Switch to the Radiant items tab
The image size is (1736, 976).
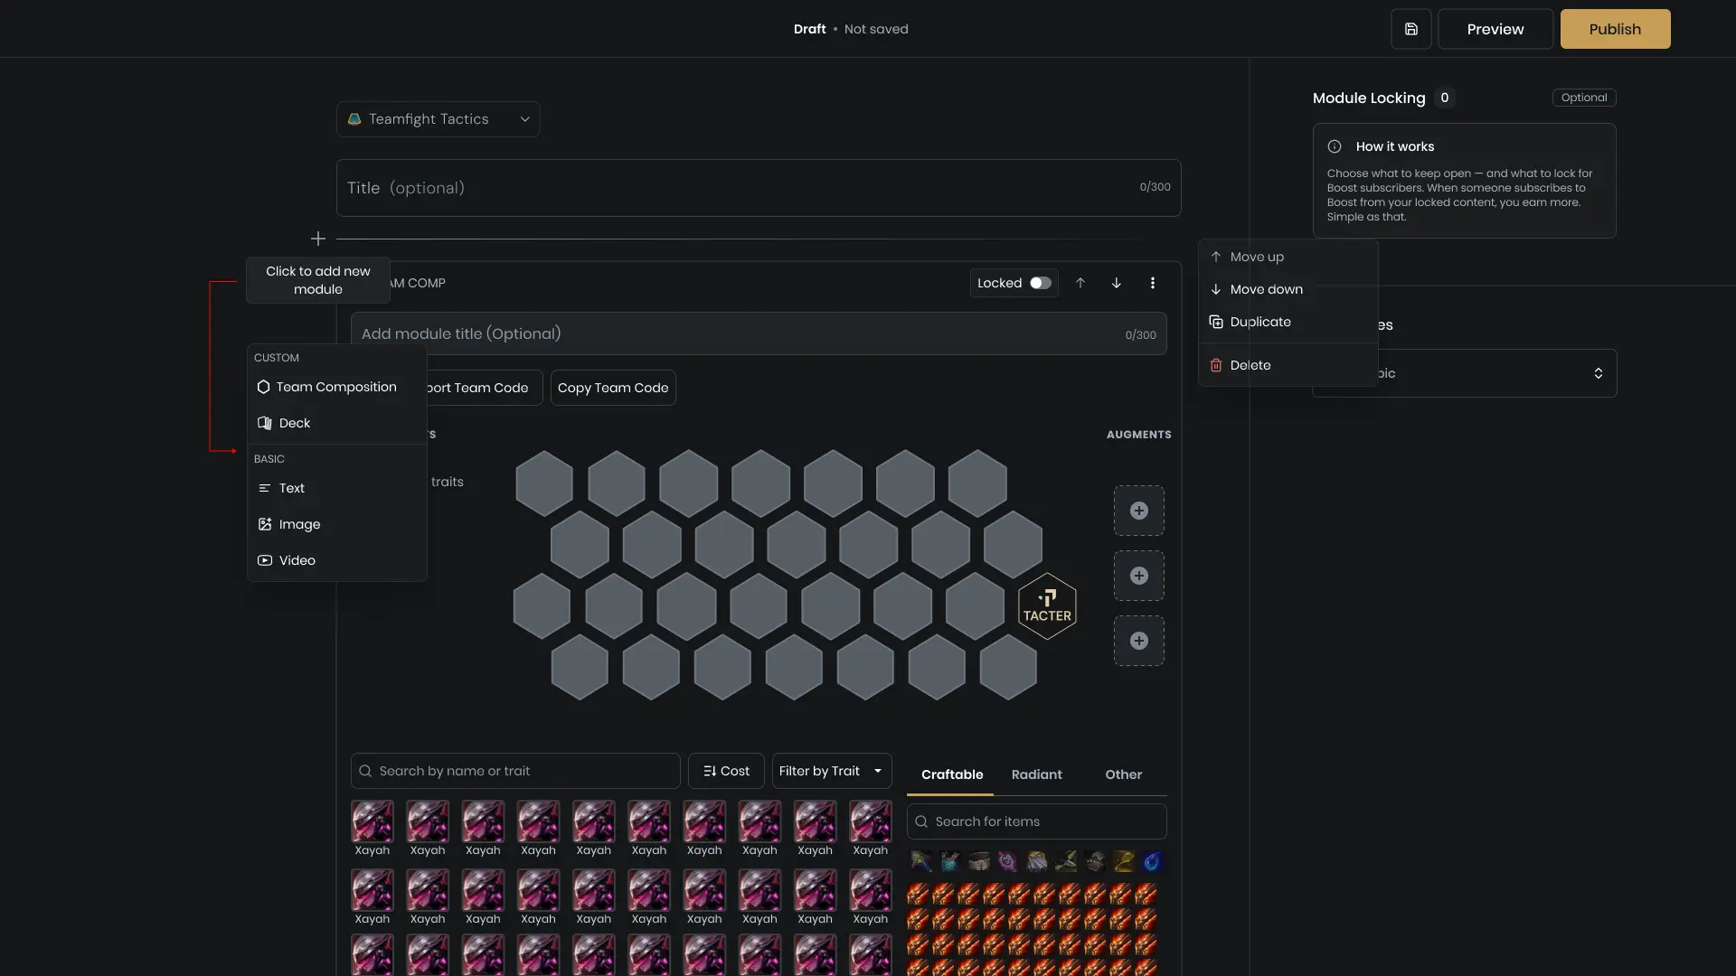coord(1036,774)
